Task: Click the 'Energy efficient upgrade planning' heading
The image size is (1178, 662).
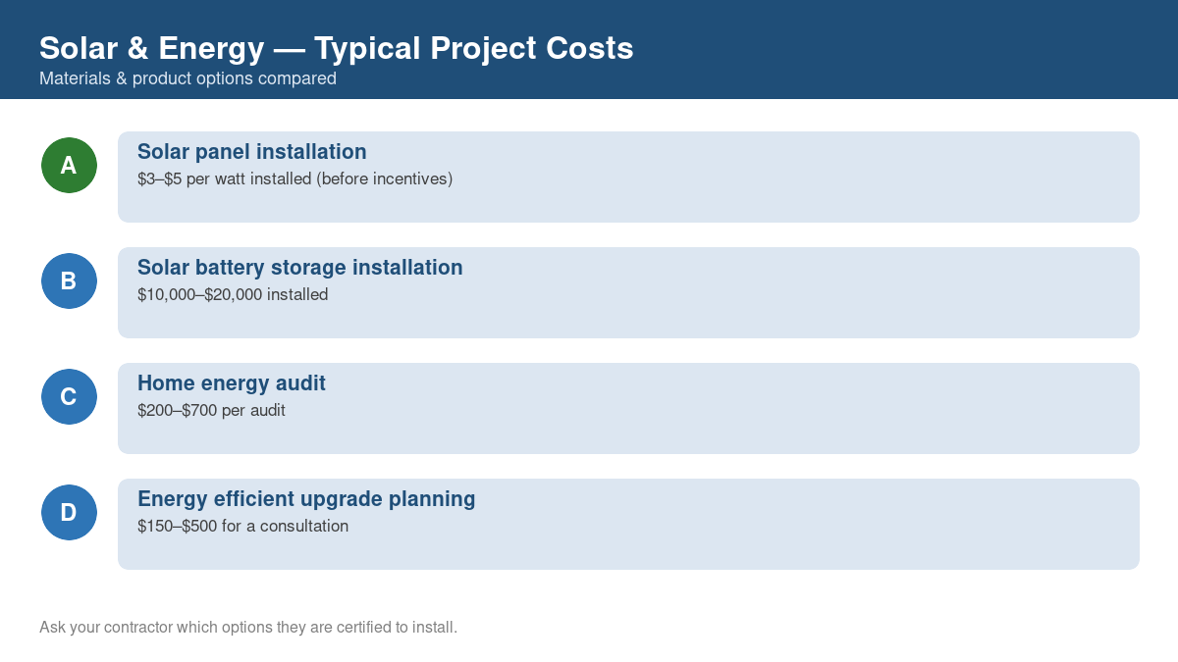Action: click(x=306, y=499)
